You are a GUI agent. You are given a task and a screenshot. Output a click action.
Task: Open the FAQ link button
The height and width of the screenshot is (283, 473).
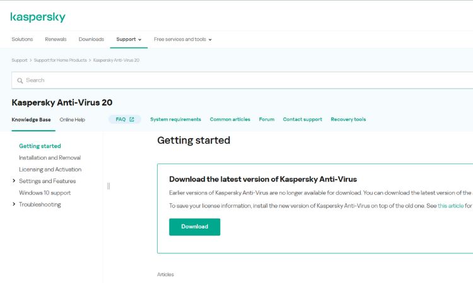(125, 119)
